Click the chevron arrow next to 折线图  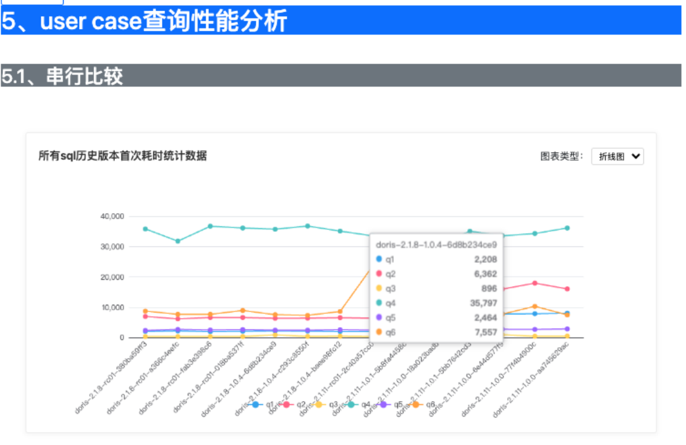coord(635,156)
